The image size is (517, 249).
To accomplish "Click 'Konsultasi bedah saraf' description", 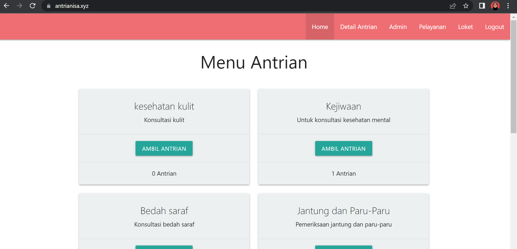I will pos(164,224).
